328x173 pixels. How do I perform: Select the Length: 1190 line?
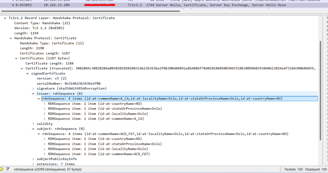tap(32, 48)
